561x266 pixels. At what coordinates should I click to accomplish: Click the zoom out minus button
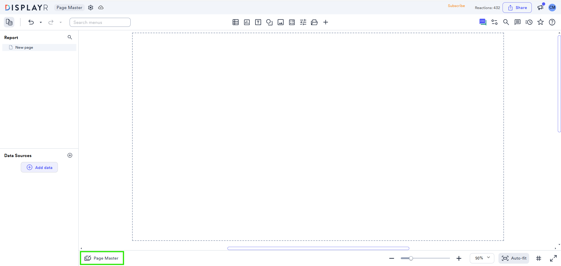[x=392, y=258]
